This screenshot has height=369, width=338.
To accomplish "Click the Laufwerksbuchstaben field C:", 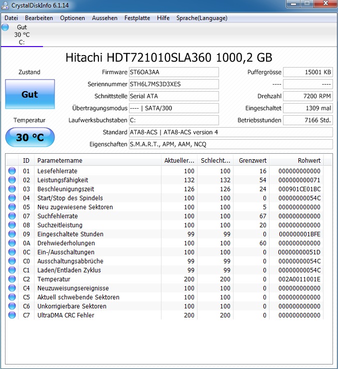I will 173,120.
